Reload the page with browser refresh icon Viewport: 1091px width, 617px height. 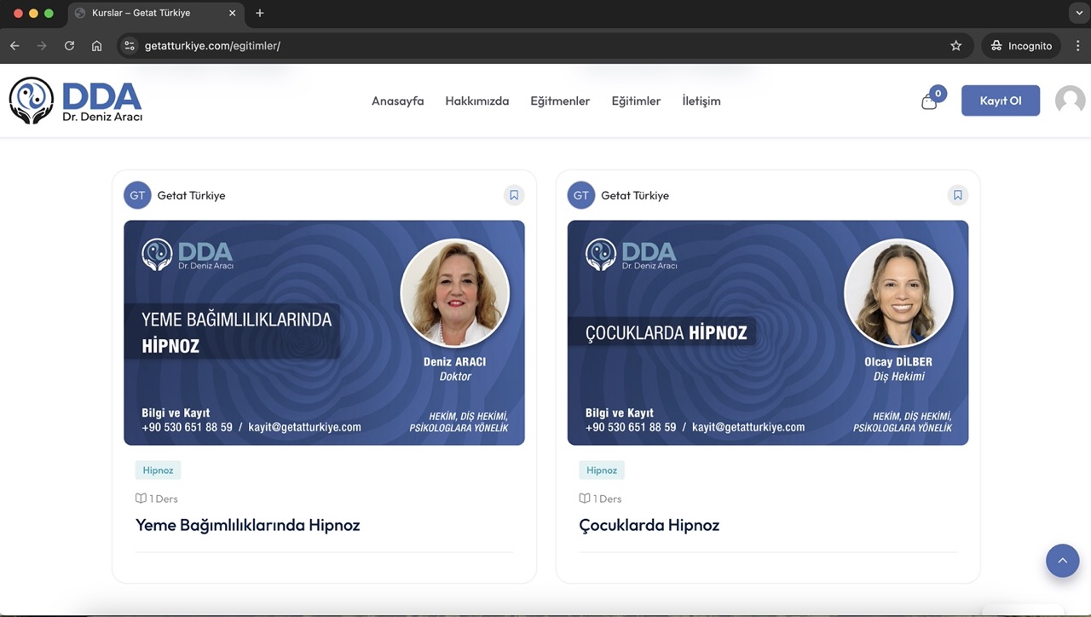tap(69, 46)
